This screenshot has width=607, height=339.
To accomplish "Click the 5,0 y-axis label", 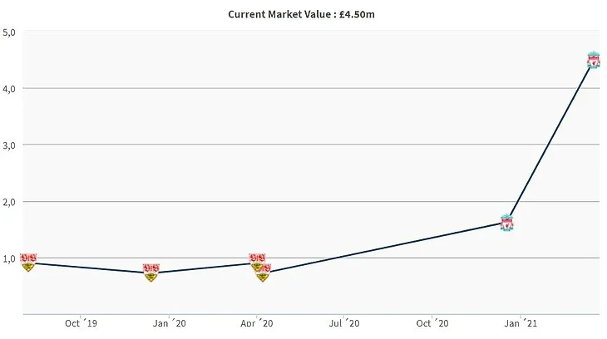I will [x=9, y=32].
